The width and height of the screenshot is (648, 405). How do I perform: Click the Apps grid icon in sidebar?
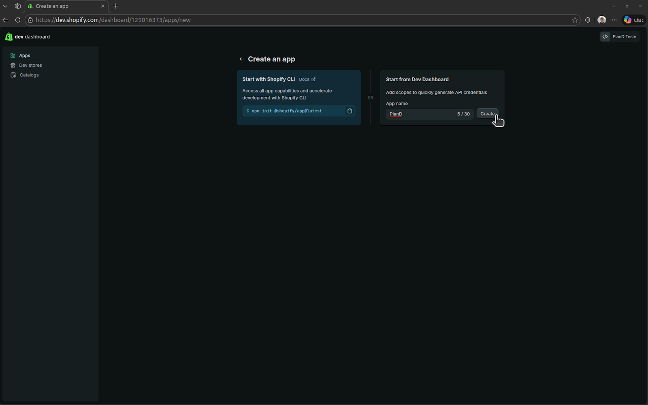[x=13, y=55]
